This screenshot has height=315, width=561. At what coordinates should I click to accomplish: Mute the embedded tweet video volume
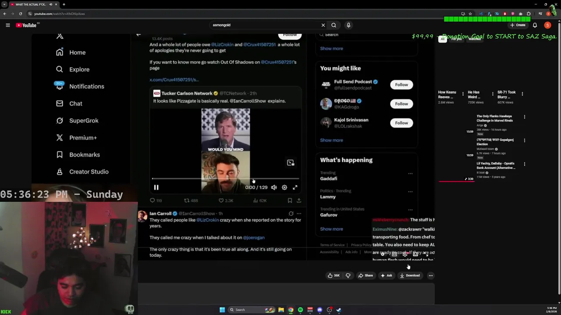pyautogui.click(x=274, y=187)
